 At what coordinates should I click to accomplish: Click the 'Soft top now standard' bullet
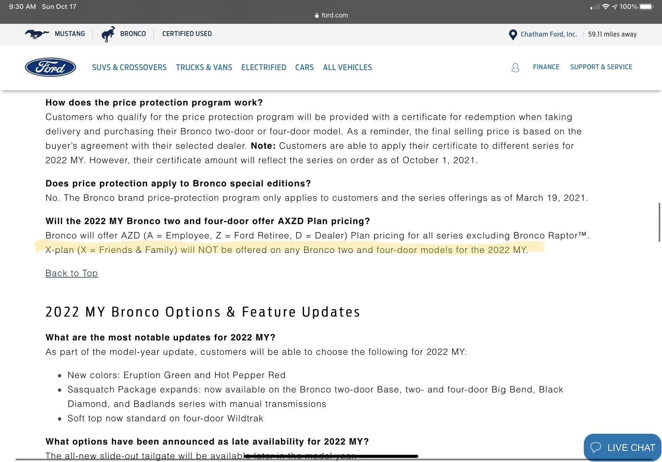click(x=165, y=418)
